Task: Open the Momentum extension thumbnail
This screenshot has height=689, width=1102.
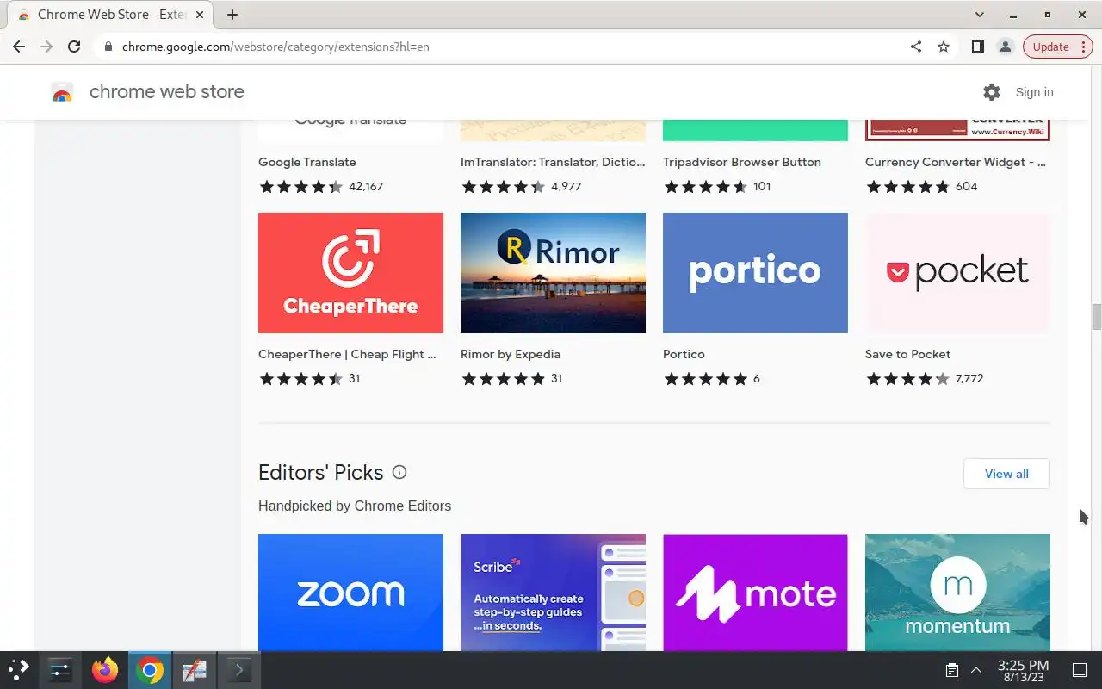Action: [957, 593]
